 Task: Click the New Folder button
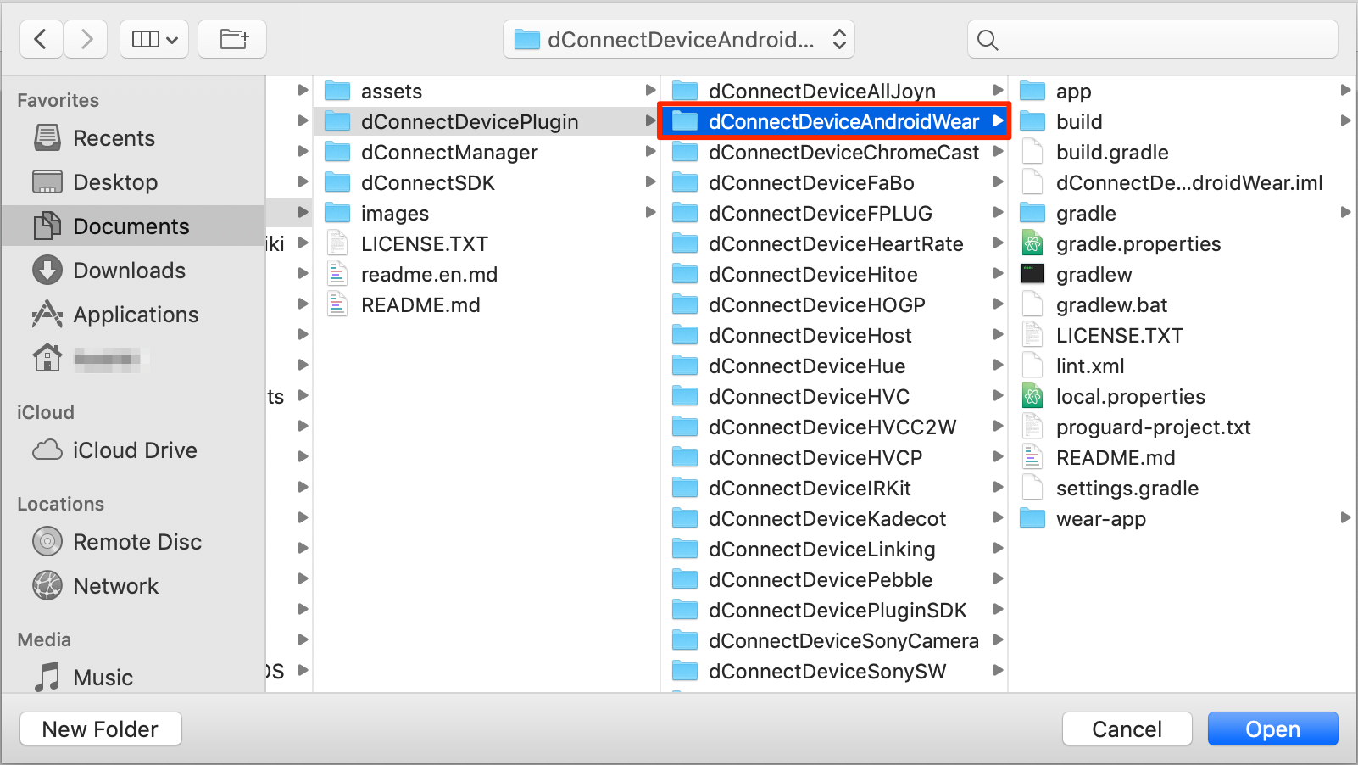coord(100,729)
